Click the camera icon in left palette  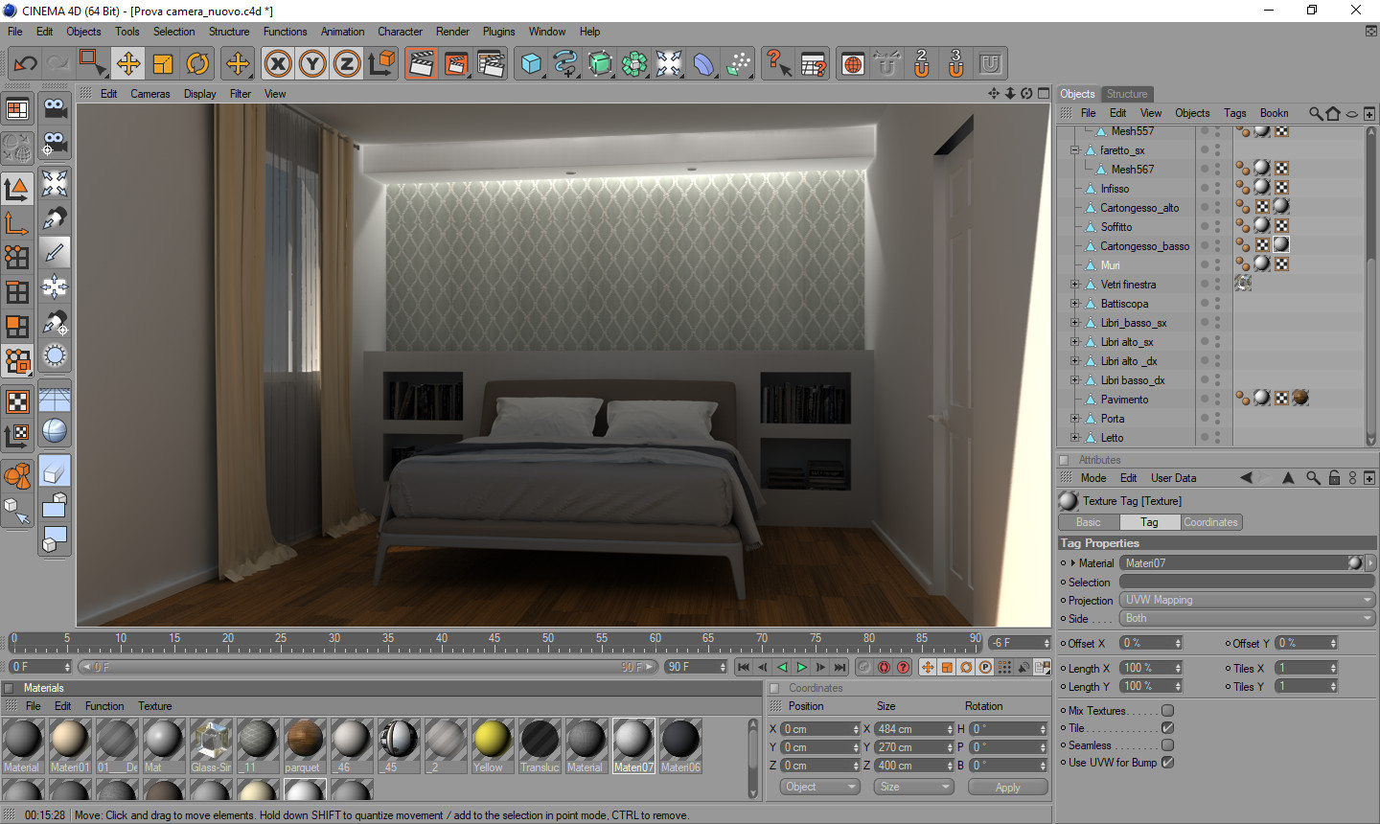pyautogui.click(x=55, y=108)
